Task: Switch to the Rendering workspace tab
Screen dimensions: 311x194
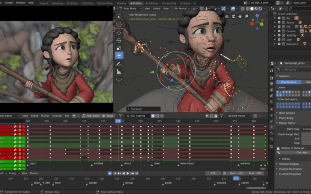Action: point(152,3)
